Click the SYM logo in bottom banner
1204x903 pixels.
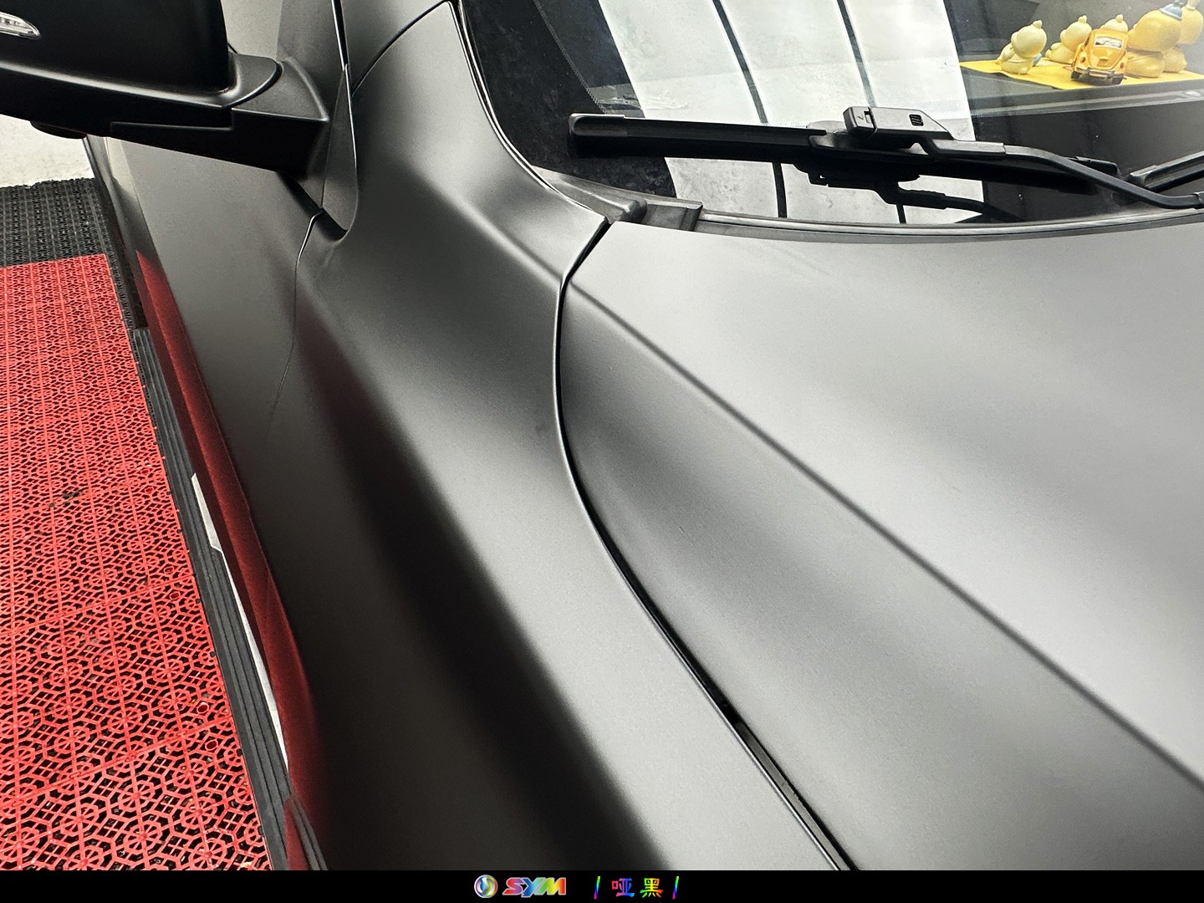[x=520, y=886]
